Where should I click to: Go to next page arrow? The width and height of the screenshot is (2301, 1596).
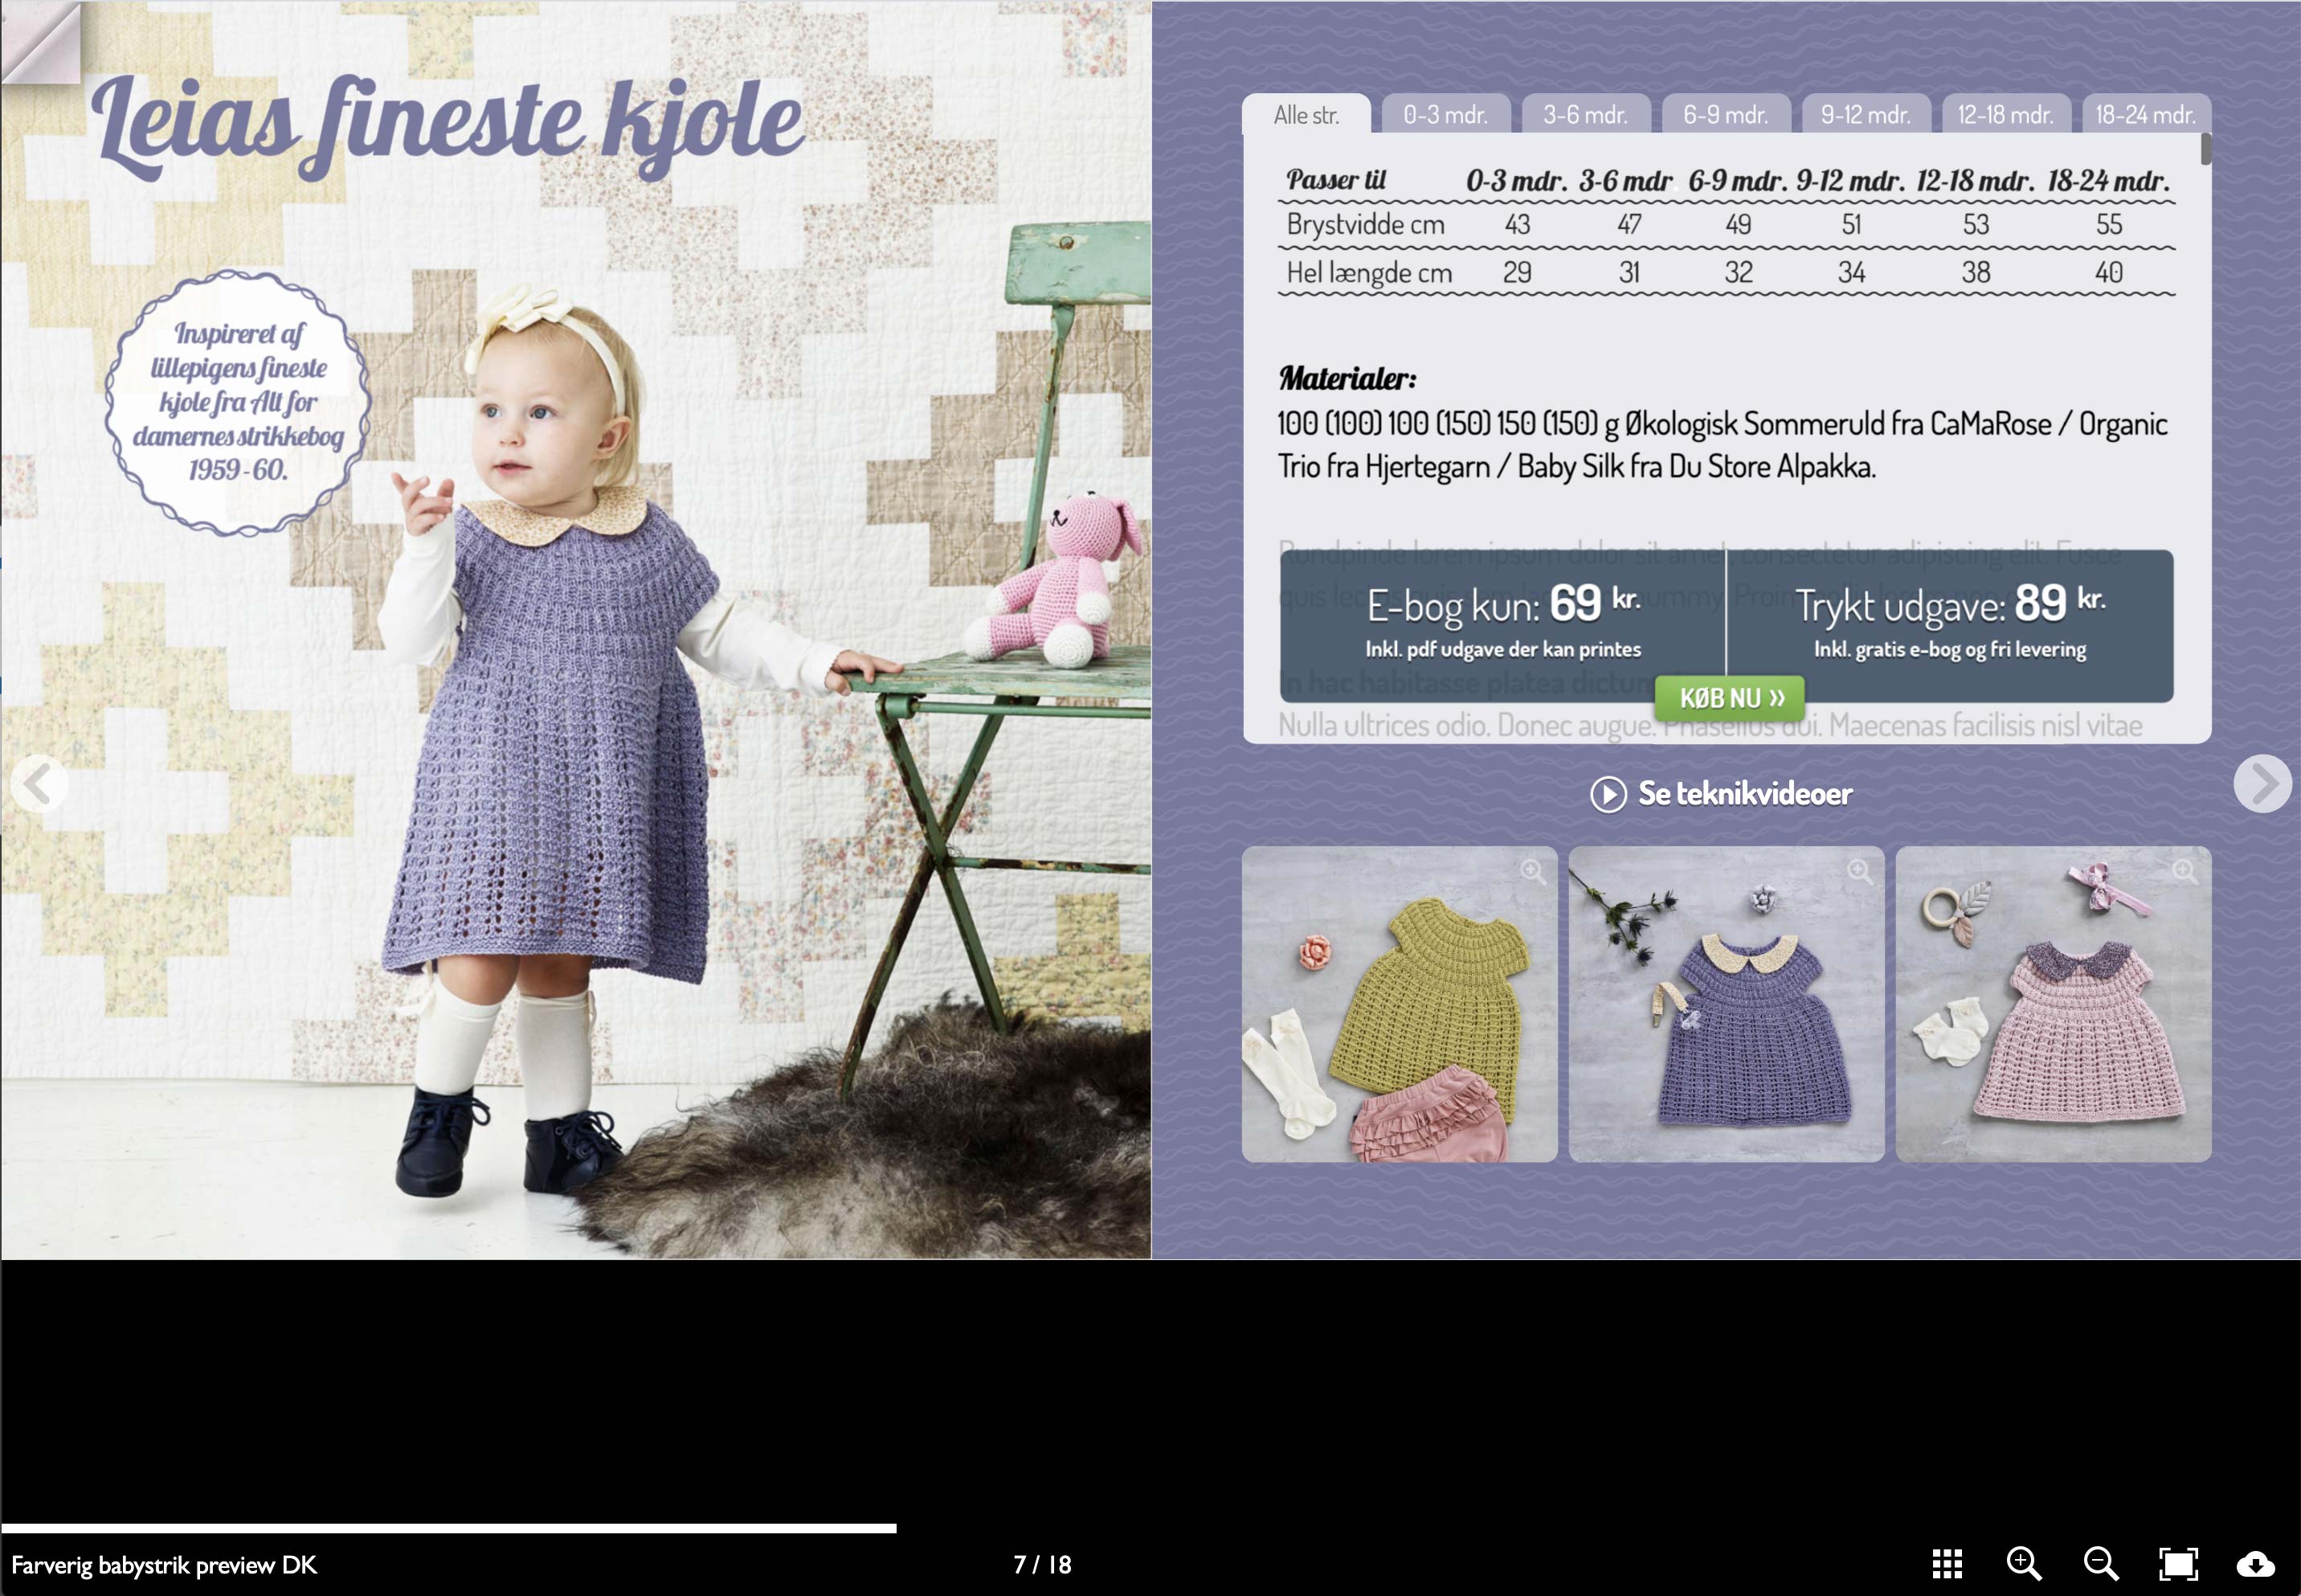click(2262, 784)
